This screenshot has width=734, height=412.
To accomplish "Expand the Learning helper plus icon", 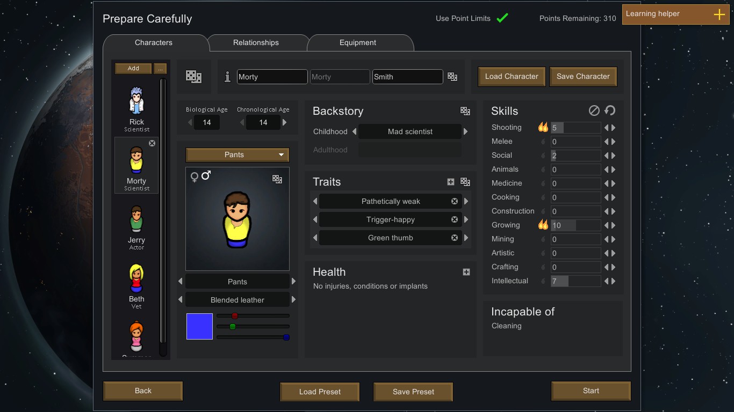I will pos(719,14).
